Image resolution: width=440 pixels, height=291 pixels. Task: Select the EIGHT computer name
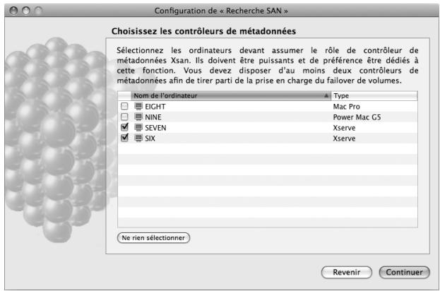[x=155, y=107]
